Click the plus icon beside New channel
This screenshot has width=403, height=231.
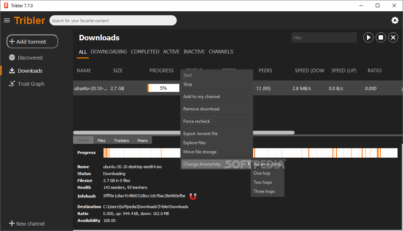click(x=12, y=224)
